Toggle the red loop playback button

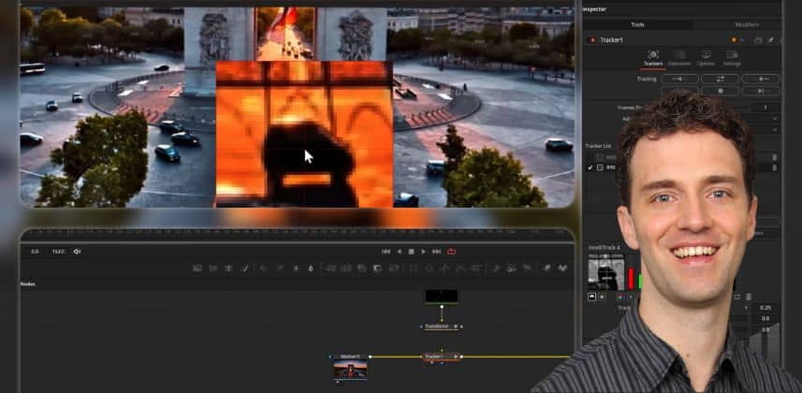pos(451,252)
